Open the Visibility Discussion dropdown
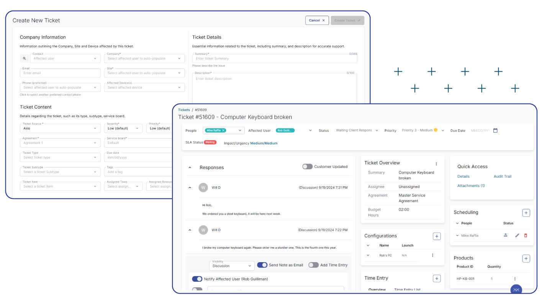 tap(232, 266)
